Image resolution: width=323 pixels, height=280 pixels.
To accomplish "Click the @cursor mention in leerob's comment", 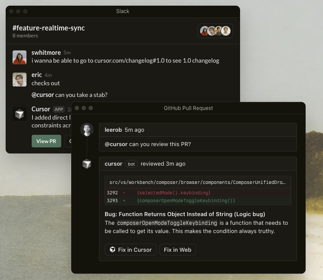I will coord(116,144).
